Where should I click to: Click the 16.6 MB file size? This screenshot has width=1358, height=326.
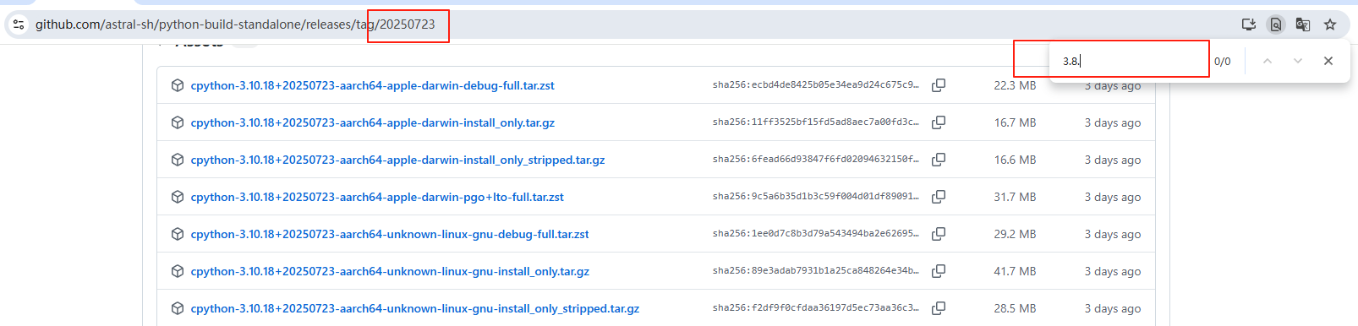point(1015,160)
